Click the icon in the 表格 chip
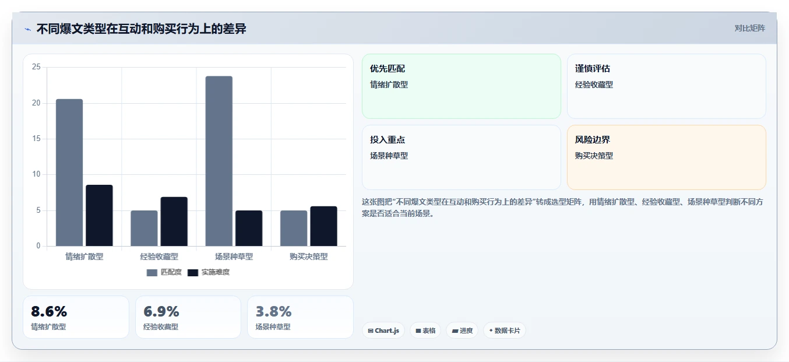This screenshot has width=789, height=362. pos(418,331)
